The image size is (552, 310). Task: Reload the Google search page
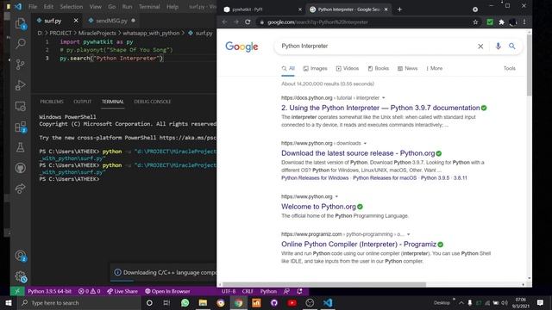click(x=248, y=22)
